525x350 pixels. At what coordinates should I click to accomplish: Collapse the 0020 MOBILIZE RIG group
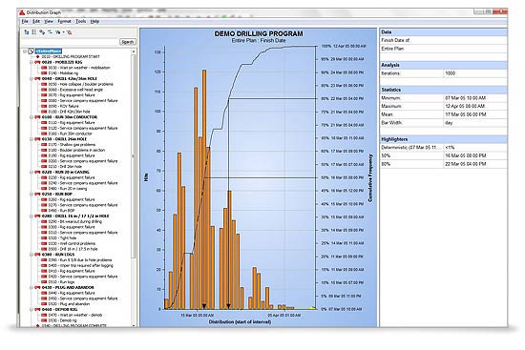(x=31, y=62)
